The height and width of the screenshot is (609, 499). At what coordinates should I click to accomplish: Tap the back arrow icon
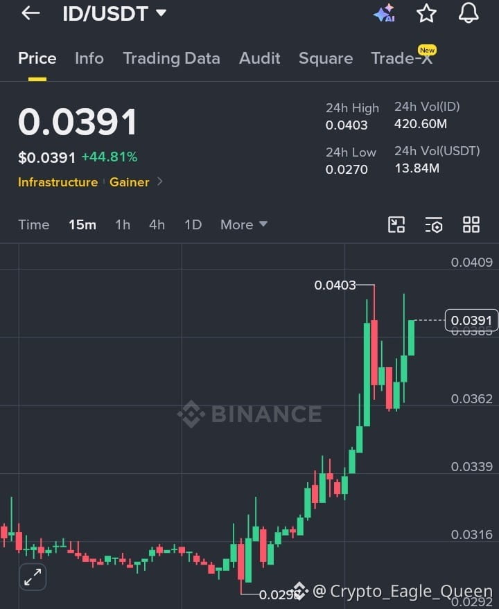pyautogui.click(x=30, y=13)
